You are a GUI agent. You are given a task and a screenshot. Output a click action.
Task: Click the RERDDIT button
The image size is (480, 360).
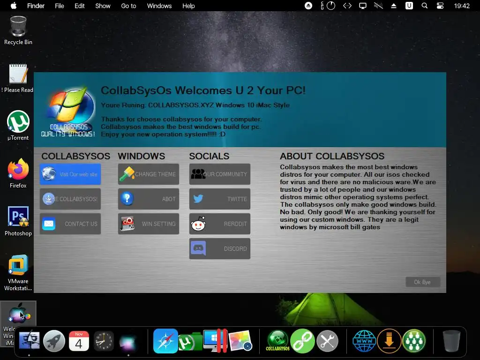pos(219,224)
